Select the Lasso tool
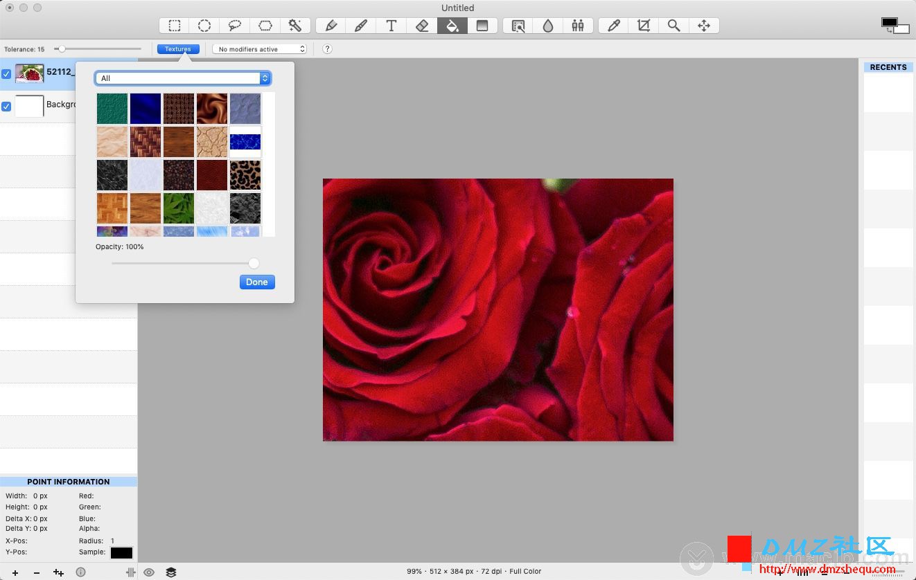The image size is (916, 580). 235,26
